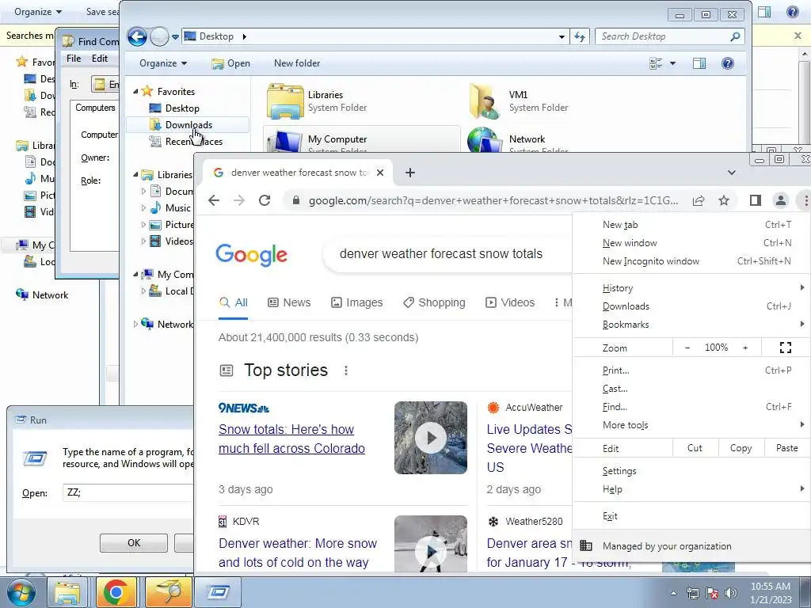Switch to News results tab
The height and width of the screenshot is (608, 811).
[x=289, y=302]
